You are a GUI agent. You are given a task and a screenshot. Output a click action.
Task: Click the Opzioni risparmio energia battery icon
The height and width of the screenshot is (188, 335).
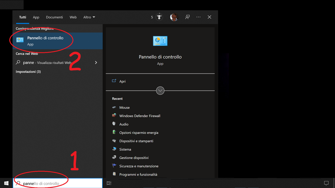(114, 132)
